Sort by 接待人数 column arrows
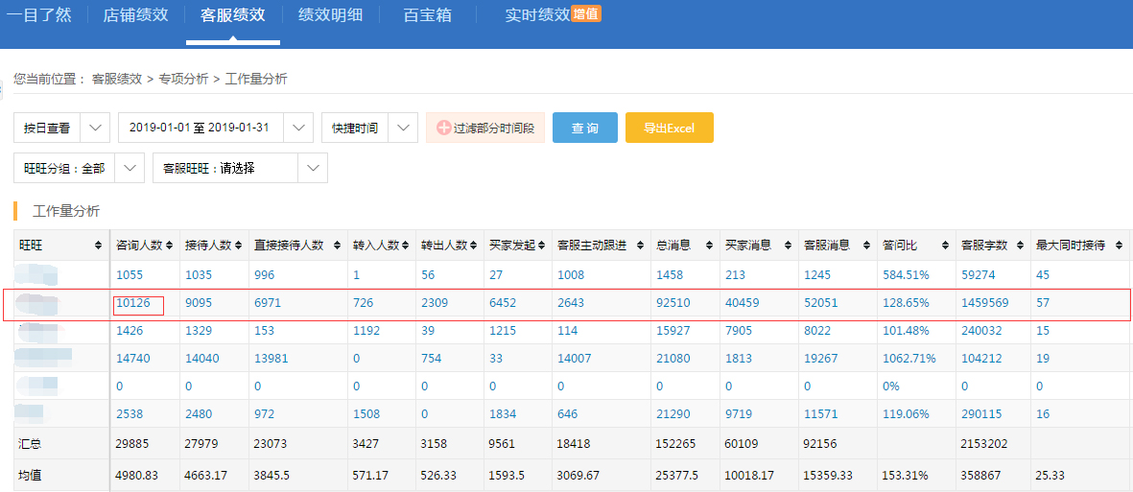The height and width of the screenshot is (492, 1133). [238, 246]
